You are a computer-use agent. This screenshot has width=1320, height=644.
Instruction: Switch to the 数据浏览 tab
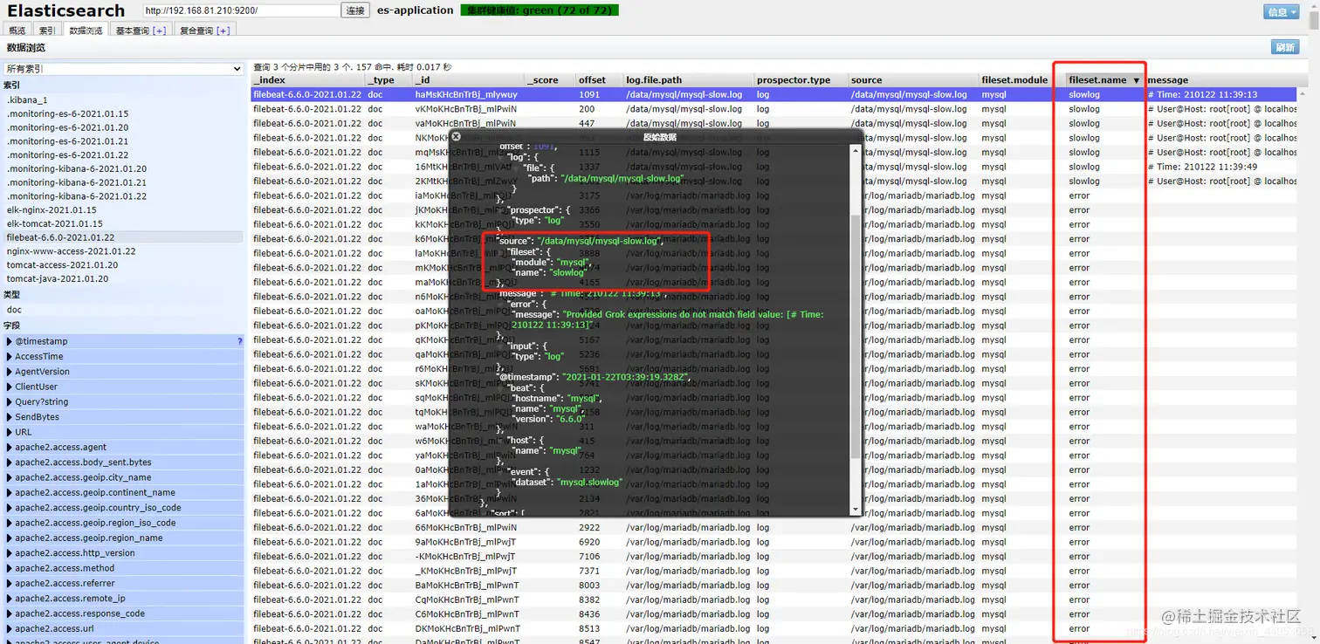pyautogui.click(x=86, y=31)
